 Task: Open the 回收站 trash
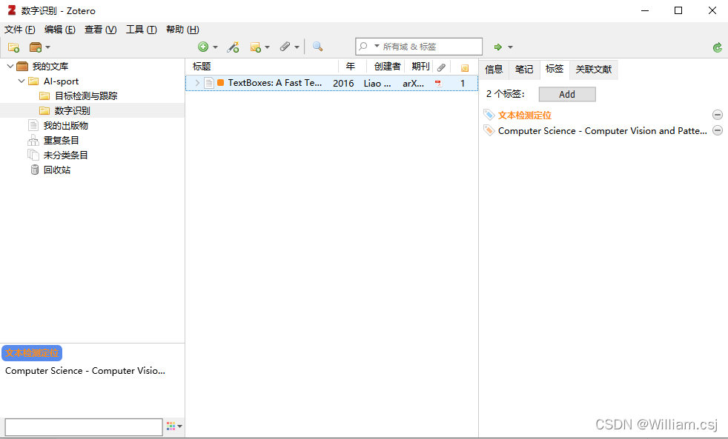tap(56, 170)
